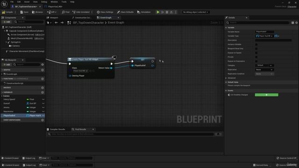The width and height of the screenshot is (299, 168).
Task: Compile the blueprint
Action: [7, 12]
